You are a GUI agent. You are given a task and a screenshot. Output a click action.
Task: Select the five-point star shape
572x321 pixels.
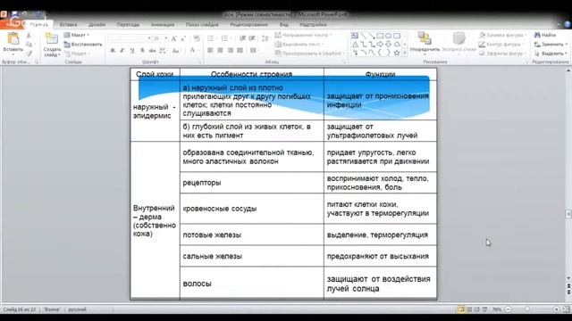click(397, 53)
